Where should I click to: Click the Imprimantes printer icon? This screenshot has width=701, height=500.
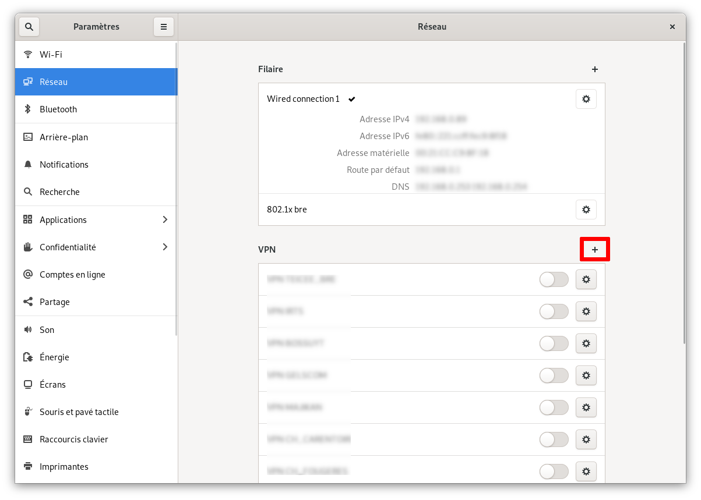pos(27,467)
